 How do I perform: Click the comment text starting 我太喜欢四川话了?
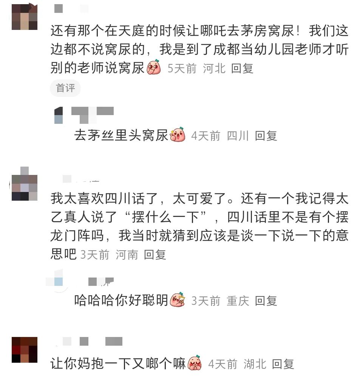click(x=199, y=226)
